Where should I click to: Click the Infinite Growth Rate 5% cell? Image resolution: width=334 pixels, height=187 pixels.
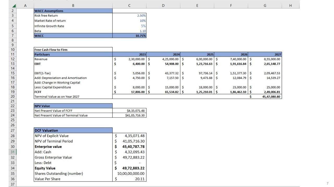pyautogui.click(x=129, y=26)
